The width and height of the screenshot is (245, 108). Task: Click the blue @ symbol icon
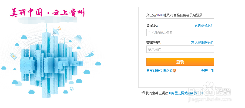point(72,89)
